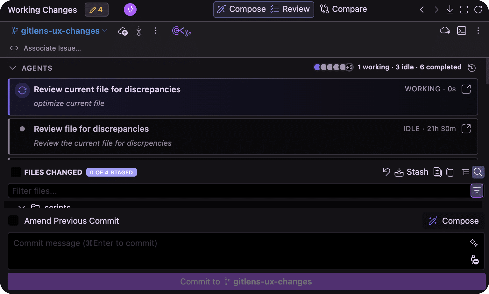Switch to the Review tab
Viewport: 489px width, 294px height.
pos(290,9)
